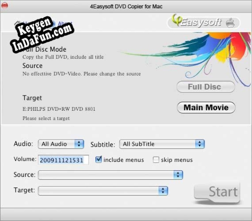
Task: Click the Full Disc mode button
Action: click(206, 87)
